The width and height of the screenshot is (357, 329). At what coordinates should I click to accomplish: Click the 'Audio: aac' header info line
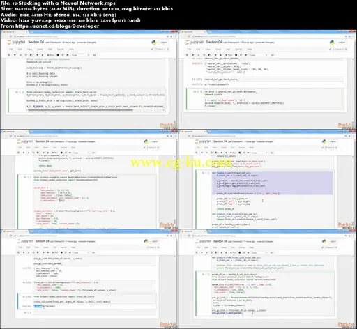click(x=59, y=15)
